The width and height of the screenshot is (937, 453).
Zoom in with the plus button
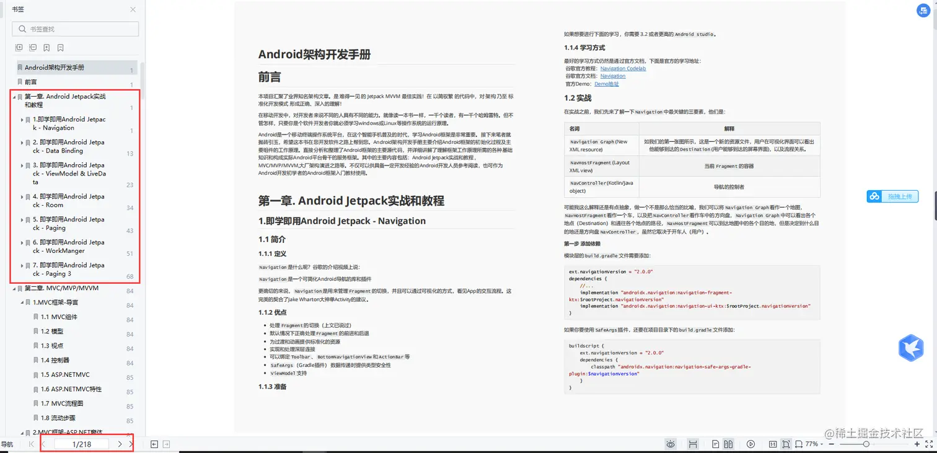917,444
